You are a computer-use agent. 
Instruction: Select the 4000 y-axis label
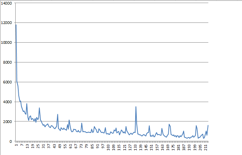(7, 102)
